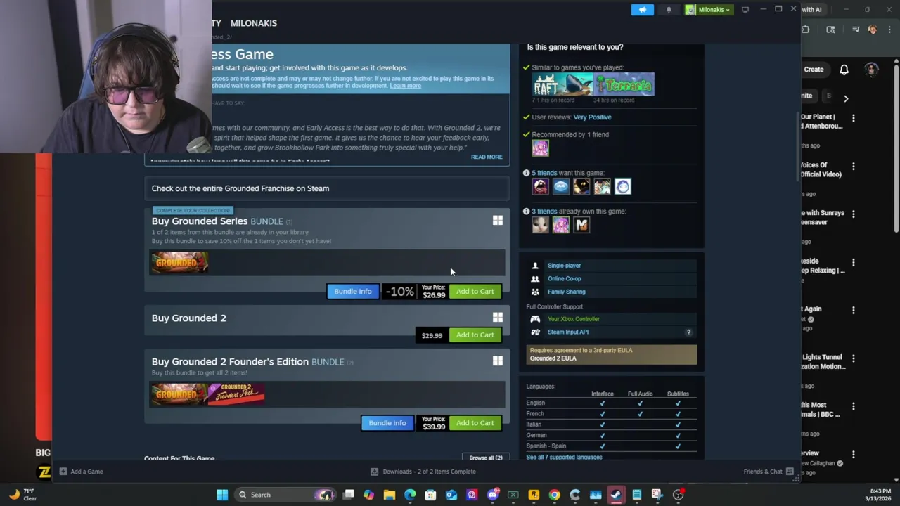The width and height of the screenshot is (900, 506).
Task: Open Steam notifications bell
Action: (x=669, y=10)
